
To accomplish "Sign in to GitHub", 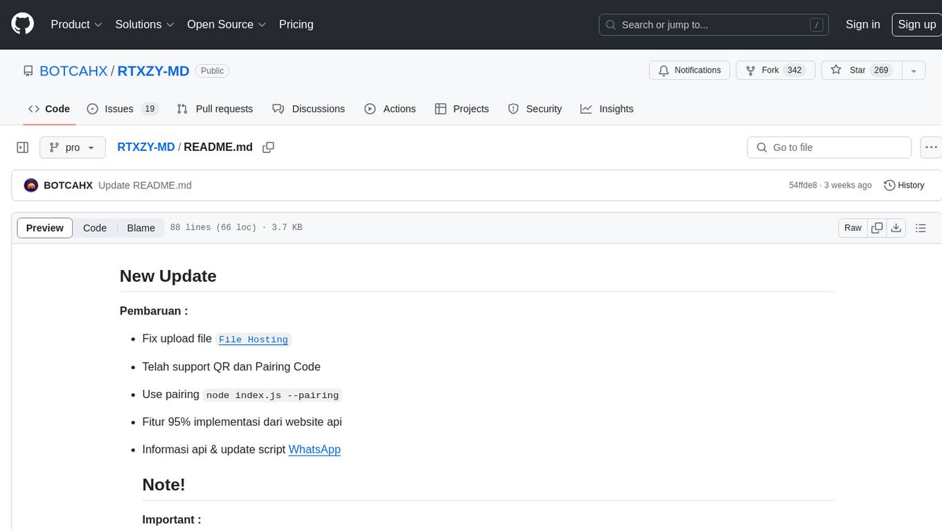I will tap(862, 24).
